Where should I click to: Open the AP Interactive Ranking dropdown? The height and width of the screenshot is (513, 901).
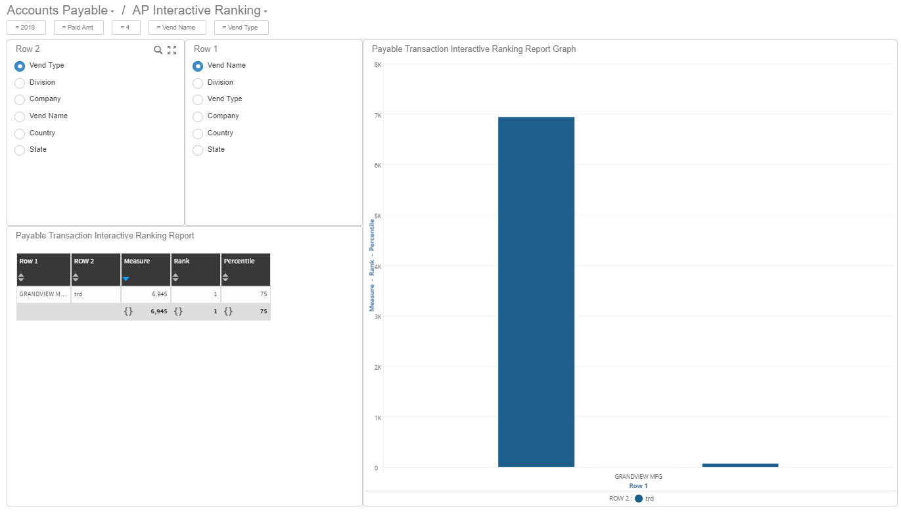click(x=266, y=11)
